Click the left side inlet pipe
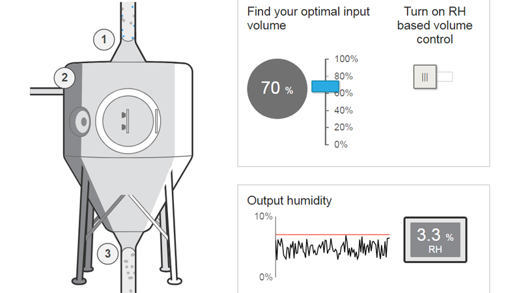The height and width of the screenshot is (293, 521). (44, 91)
